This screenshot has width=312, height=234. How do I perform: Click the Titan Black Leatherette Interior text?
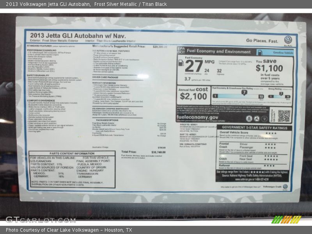click(x=116, y=41)
